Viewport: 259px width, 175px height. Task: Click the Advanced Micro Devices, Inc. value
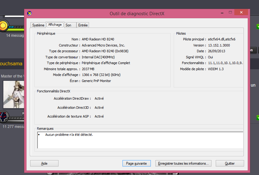tap(103, 45)
